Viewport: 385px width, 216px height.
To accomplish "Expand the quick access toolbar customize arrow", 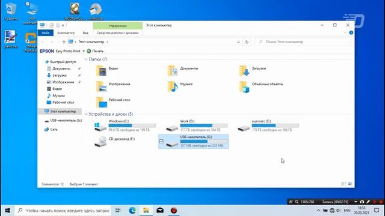I will point(63,25).
